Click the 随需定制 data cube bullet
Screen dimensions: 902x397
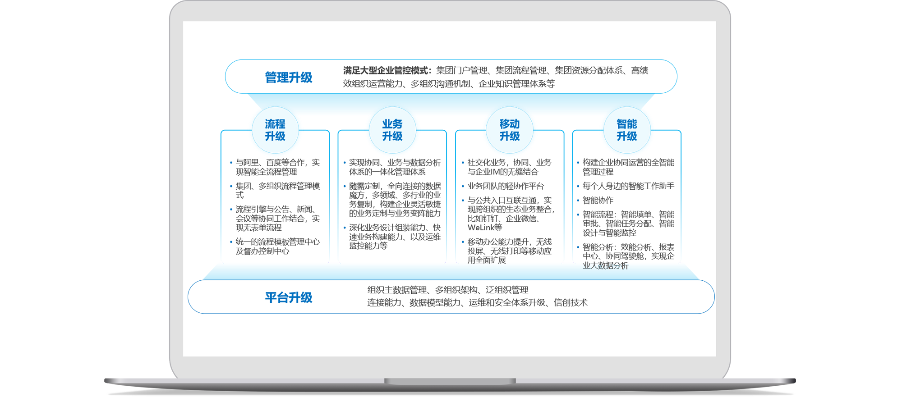click(395, 200)
